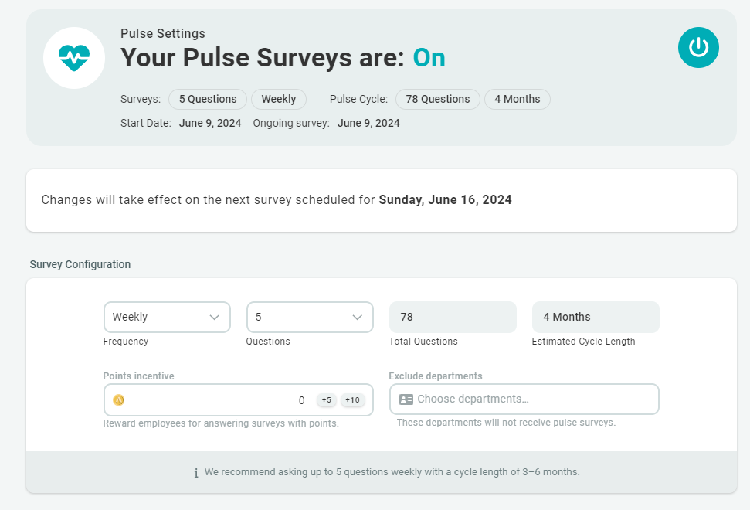Click the Start Date value in header
Image resolution: width=750 pixels, height=510 pixels.
(210, 123)
